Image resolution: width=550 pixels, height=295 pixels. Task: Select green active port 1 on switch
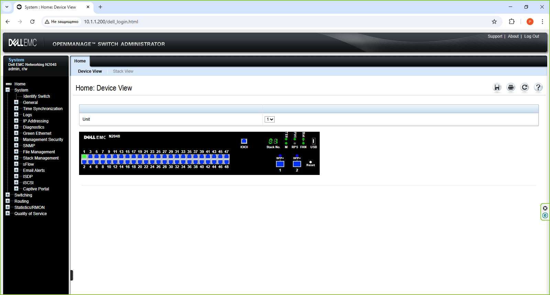coord(84,156)
